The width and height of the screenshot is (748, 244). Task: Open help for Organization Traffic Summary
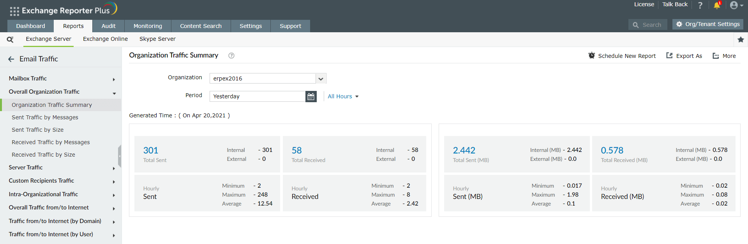[x=231, y=56]
